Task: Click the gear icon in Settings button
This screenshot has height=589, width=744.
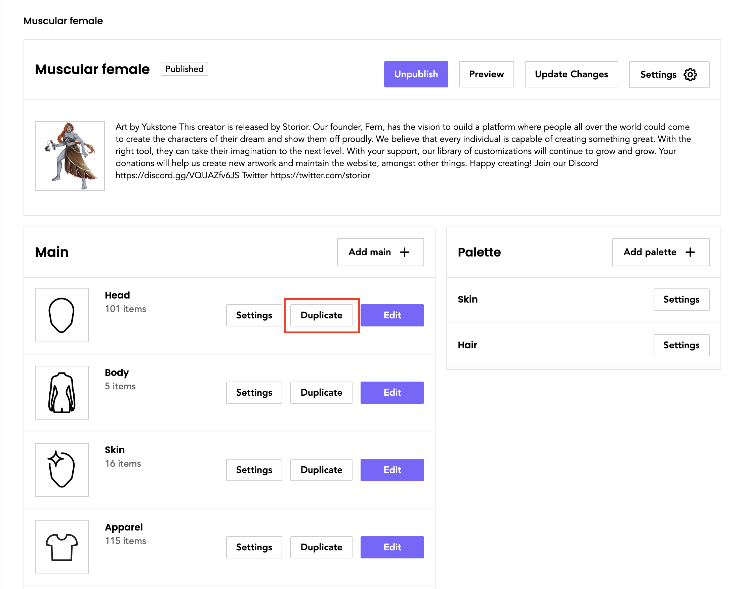Action: tap(690, 75)
